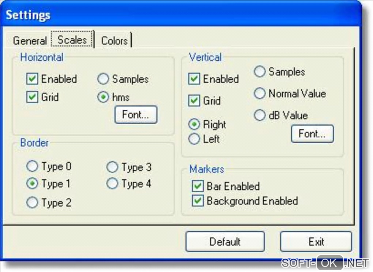Image resolution: width=373 pixels, height=272 pixels.
Task: Select the Scales tab
Action: (x=72, y=39)
